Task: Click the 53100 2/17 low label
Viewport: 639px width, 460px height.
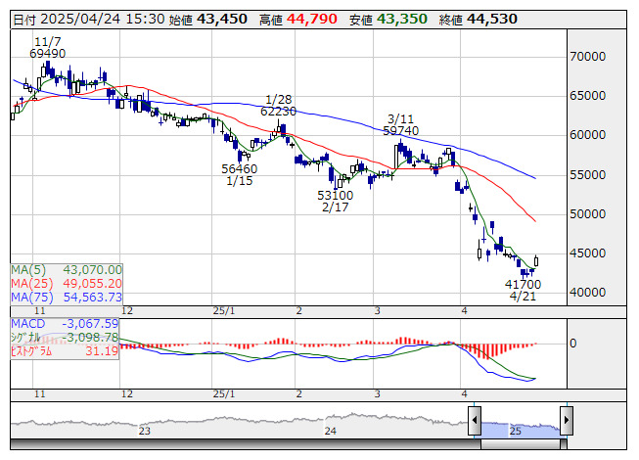Action: coord(335,202)
